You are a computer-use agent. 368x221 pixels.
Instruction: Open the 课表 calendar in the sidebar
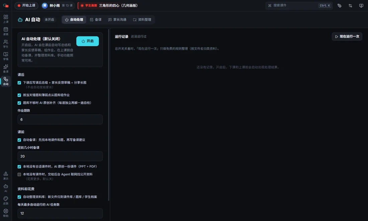(6, 31)
